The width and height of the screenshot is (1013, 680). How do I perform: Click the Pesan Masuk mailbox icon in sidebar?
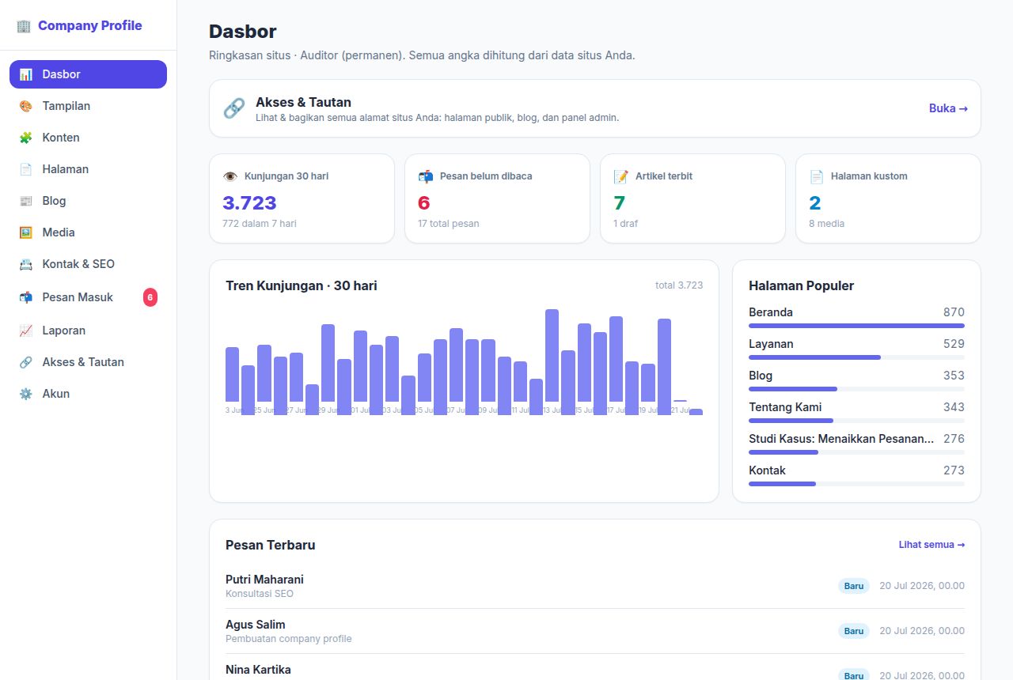point(26,297)
